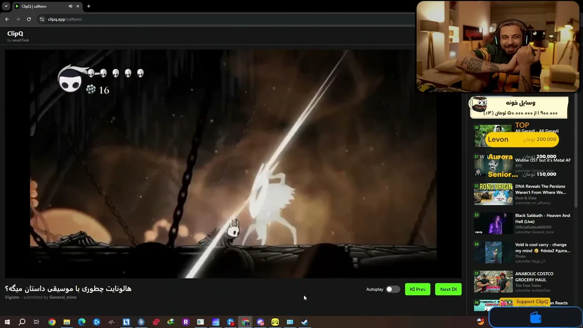Screen dimensions: 583x328
Task: Open the blue app with red 17 badge on taskbar
Action: (x=230, y=322)
